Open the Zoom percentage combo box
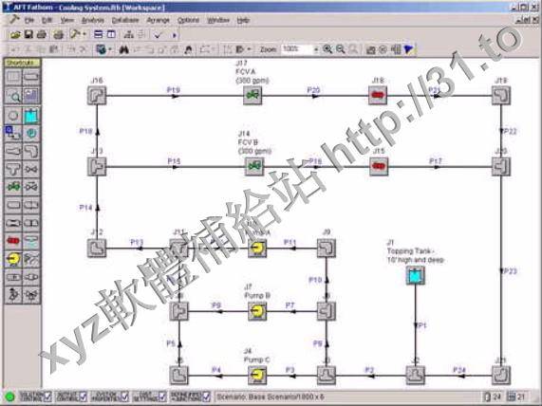The width and height of the screenshot is (542, 406). coord(300,49)
